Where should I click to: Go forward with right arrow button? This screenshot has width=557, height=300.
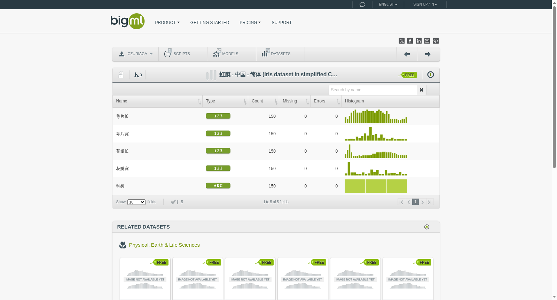(x=428, y=54)
